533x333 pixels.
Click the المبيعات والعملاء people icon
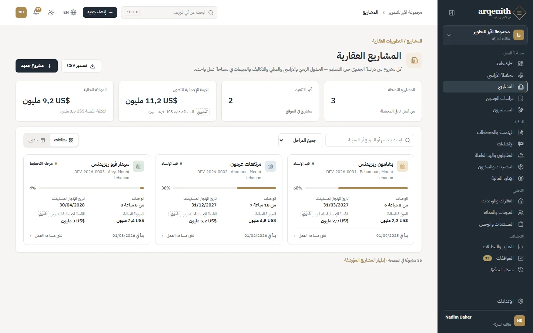coord(521,212)
